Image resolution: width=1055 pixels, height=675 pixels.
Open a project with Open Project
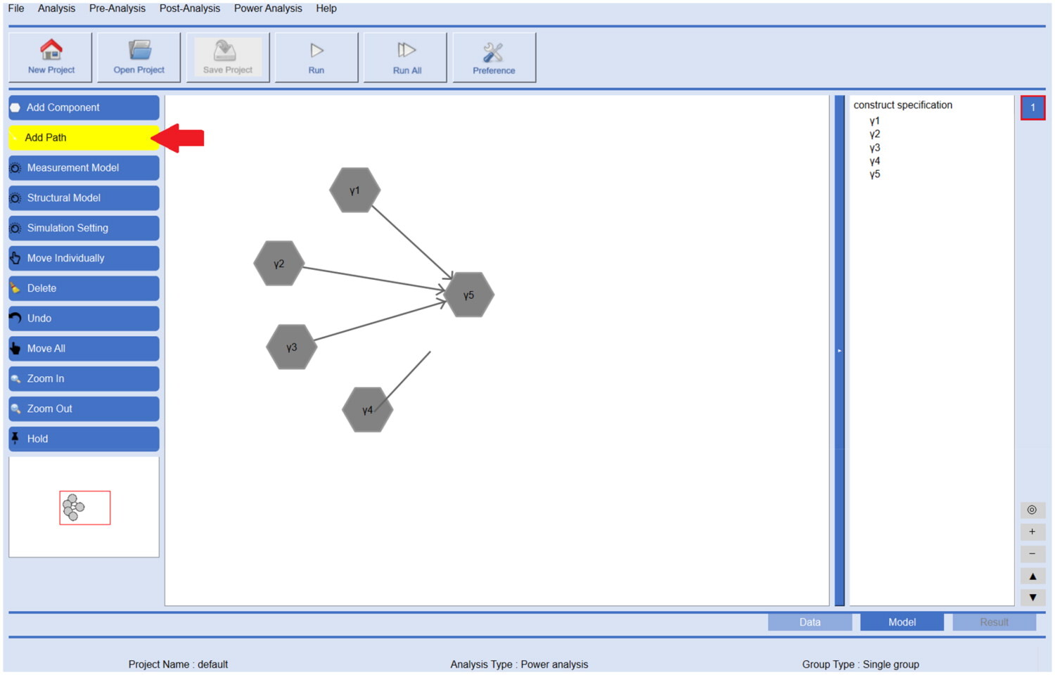click(x=139, y=58)
